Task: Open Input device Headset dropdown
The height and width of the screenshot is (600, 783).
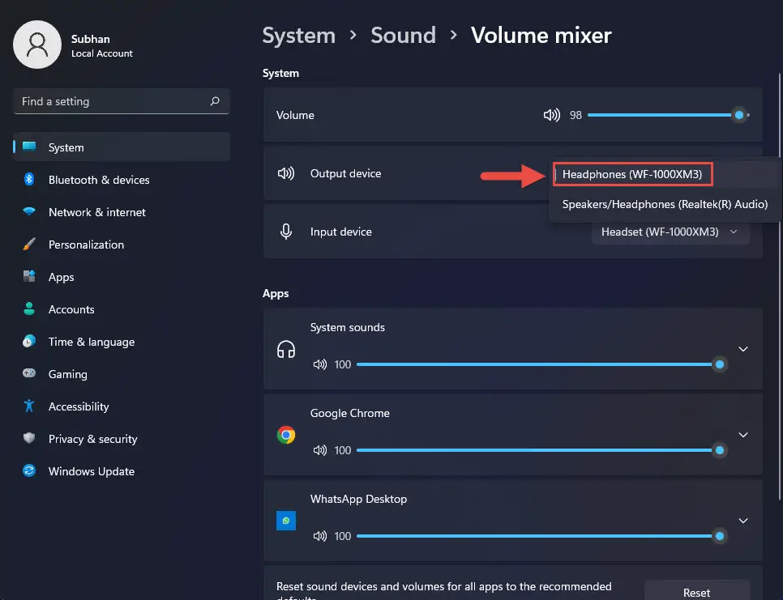Action: tap(670, 232)
